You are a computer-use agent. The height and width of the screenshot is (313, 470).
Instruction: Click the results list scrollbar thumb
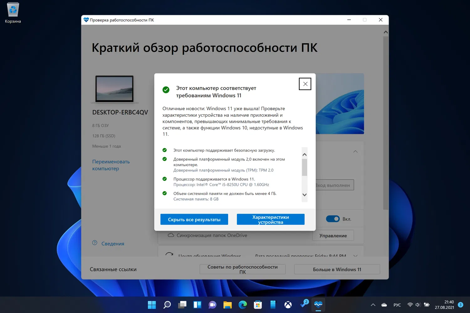point(305,167)
